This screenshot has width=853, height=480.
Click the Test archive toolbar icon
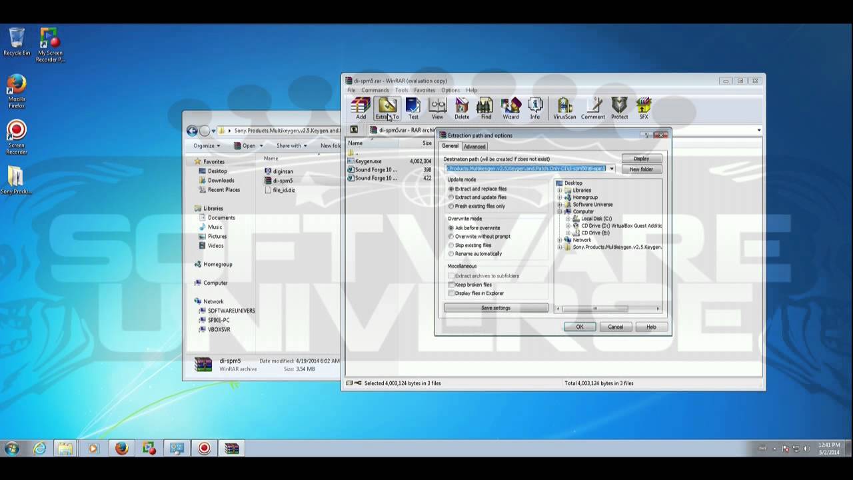pos(413,108)
